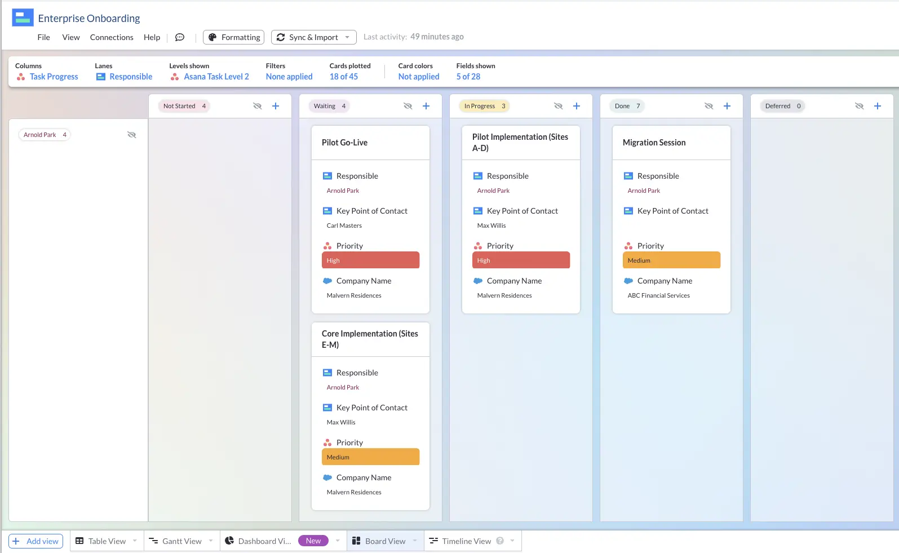Open the comments speech bubble icon
Image resolution: width=899 pixels, height=553 pixels.
point(180,37)
